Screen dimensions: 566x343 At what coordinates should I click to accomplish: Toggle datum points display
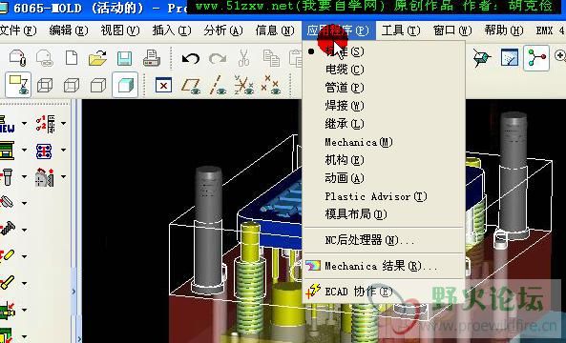click(x=271, y=85)
